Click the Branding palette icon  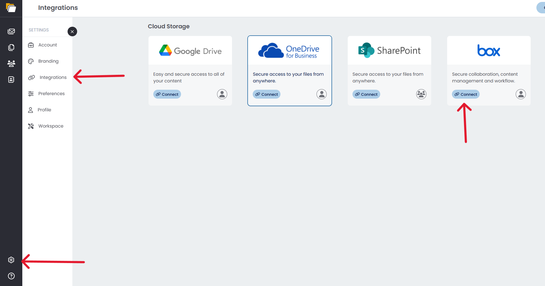coord(31,61)
